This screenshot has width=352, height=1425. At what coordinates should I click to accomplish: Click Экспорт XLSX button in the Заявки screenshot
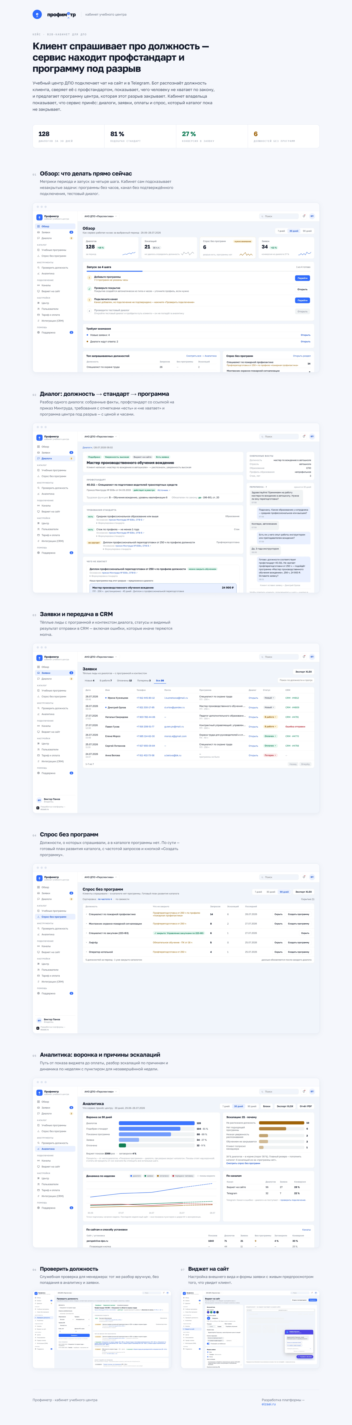[x=303, y=672]
